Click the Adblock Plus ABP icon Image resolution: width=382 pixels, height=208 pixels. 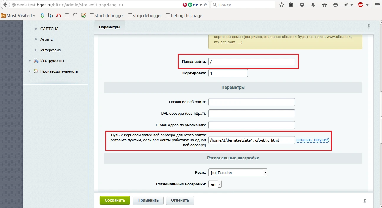coord(360,5)
